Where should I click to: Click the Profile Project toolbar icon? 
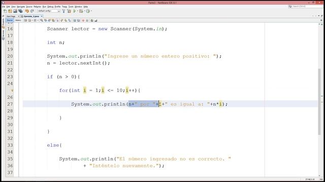[88, 11]
